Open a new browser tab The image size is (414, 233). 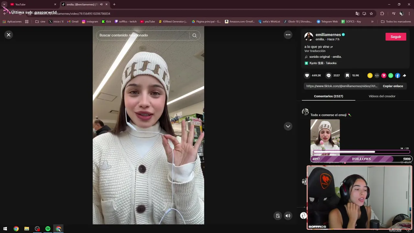point(114,5)
